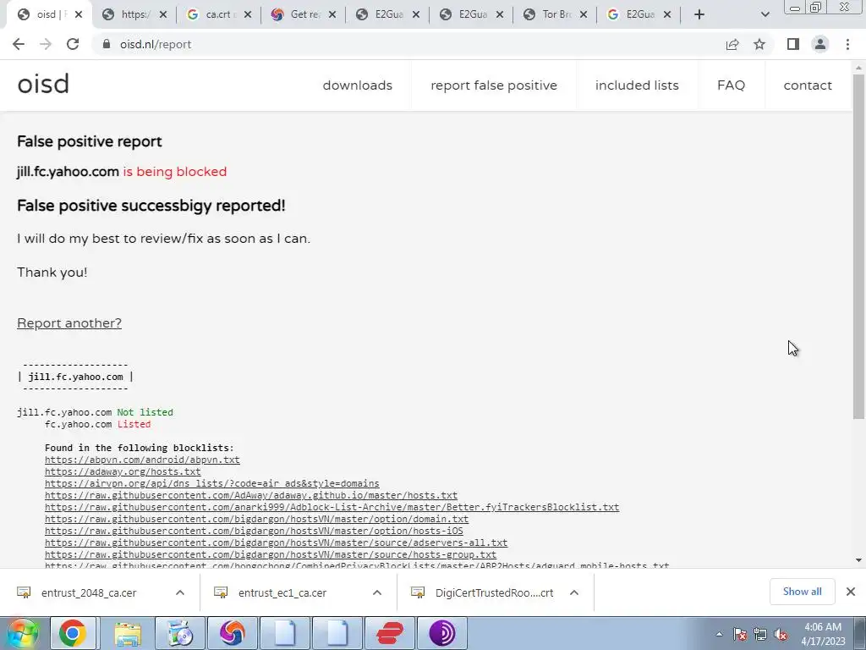Screen dimensions: 866x650
Task: Open the hostsVN hosts-iOS link
Action: 254,532
